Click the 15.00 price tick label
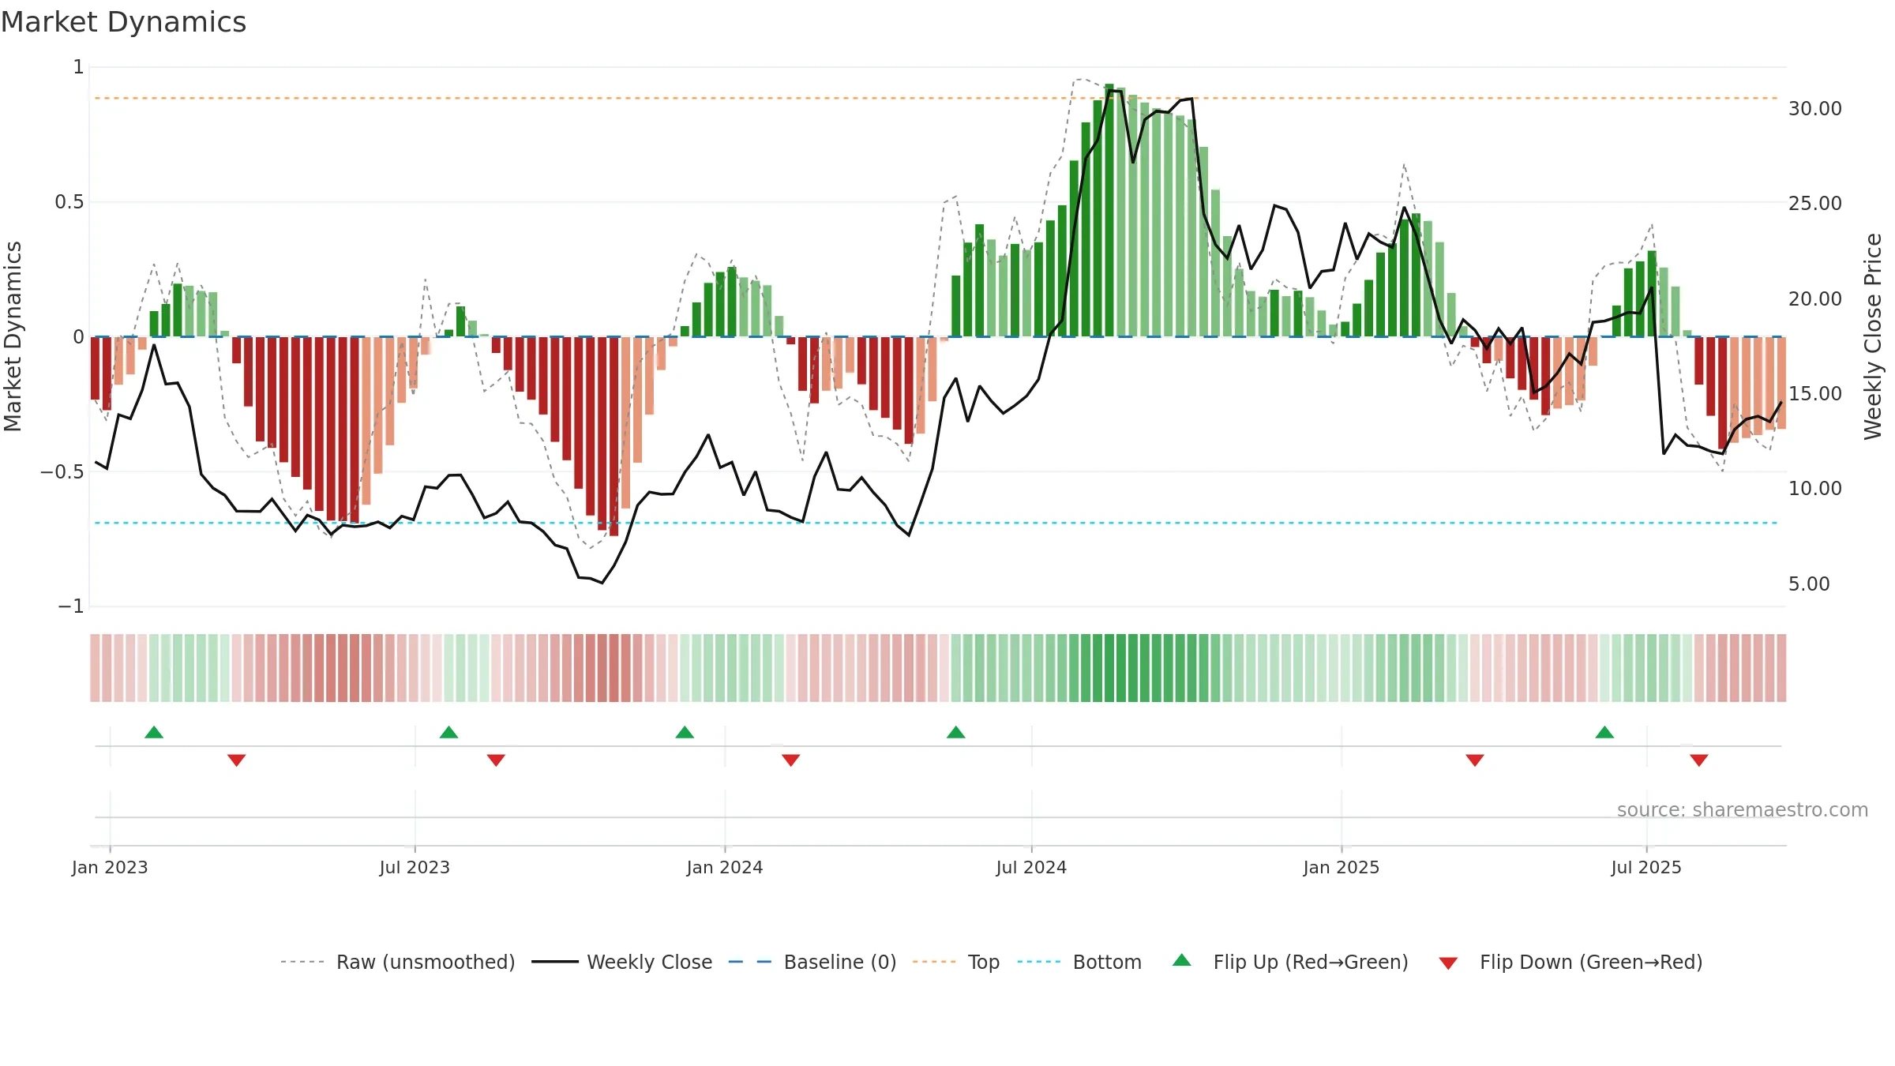1895x1066 pixels. click(x=1815, y=394)
